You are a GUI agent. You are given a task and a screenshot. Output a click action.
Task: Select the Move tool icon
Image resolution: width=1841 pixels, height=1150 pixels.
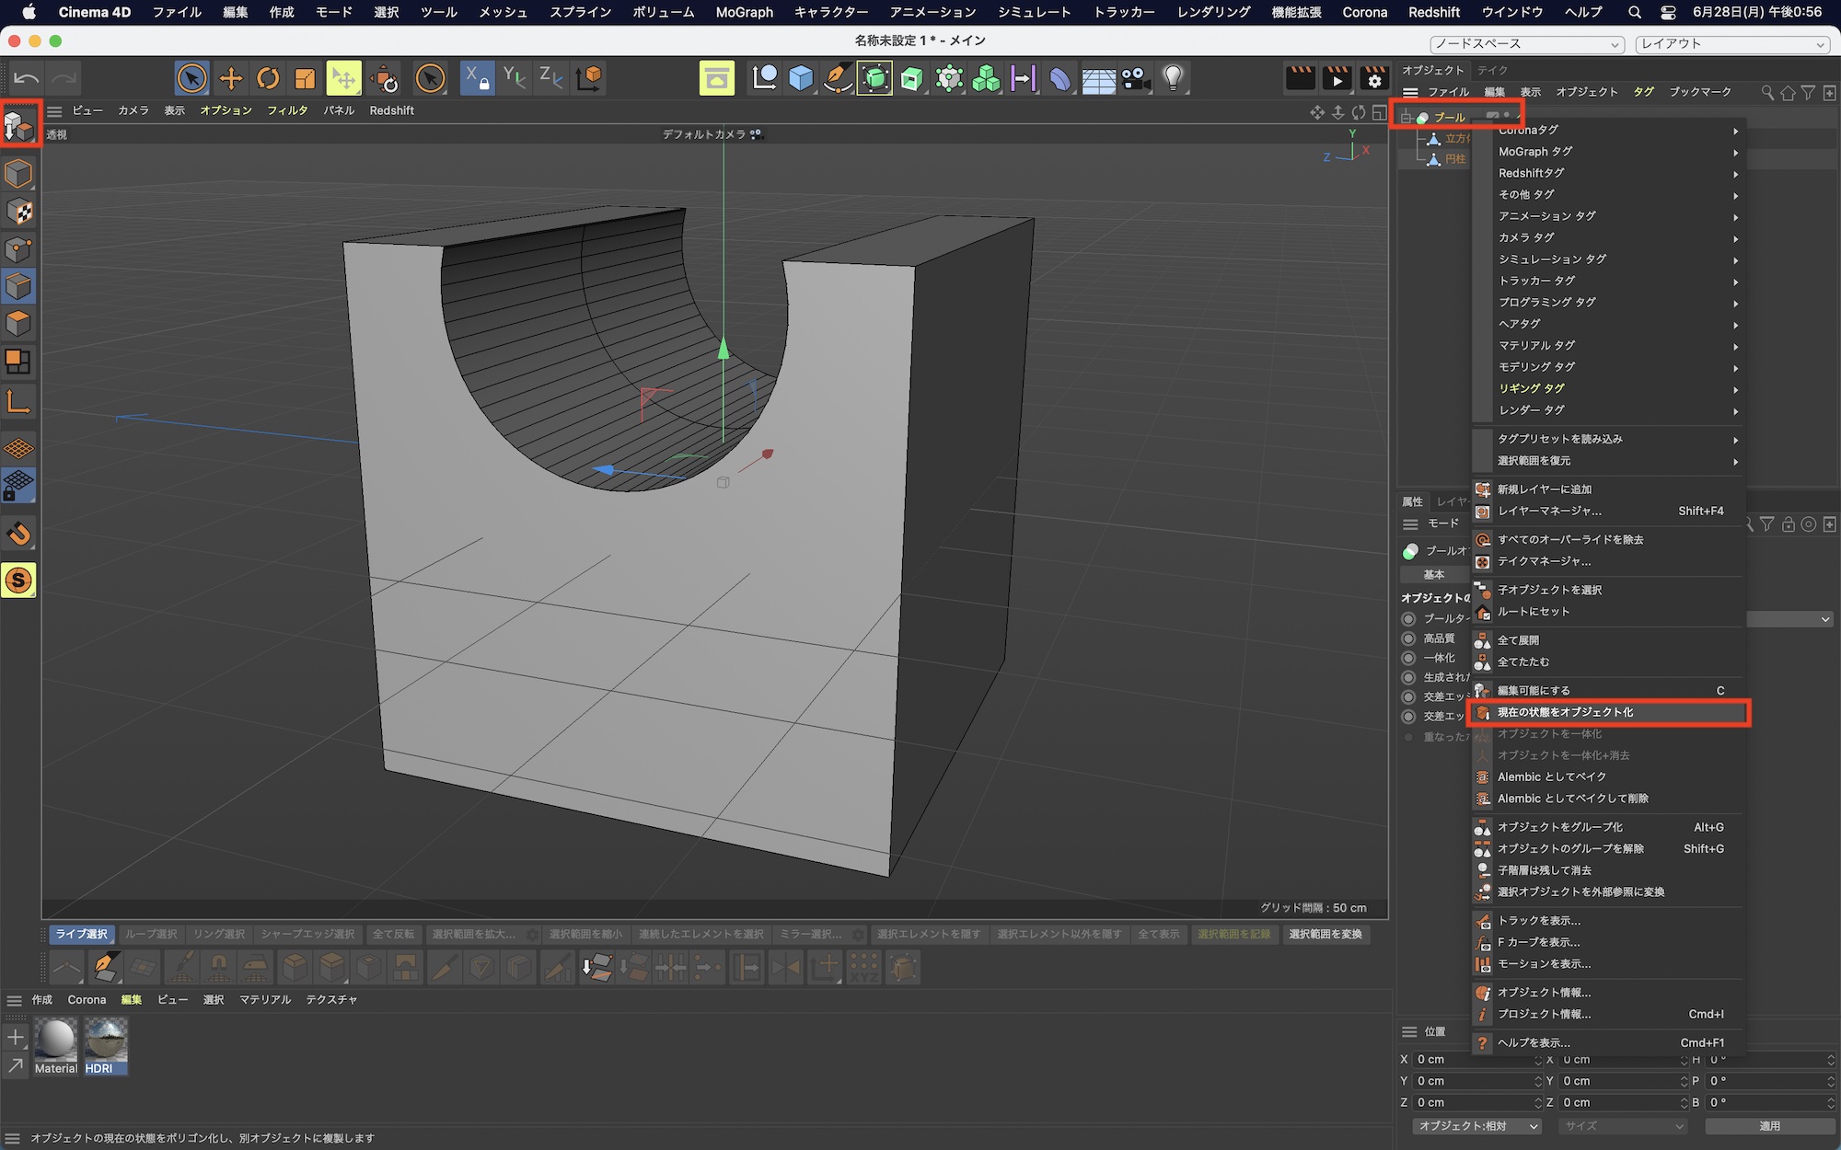click(230, 79)
